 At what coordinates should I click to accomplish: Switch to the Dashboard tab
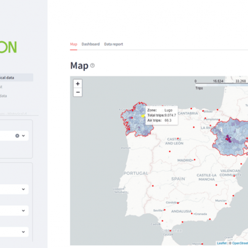(x=90, y=44)
